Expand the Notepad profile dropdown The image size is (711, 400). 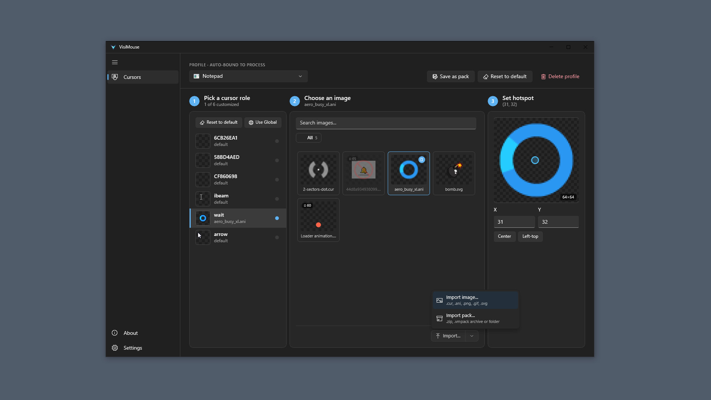[248, 76]
